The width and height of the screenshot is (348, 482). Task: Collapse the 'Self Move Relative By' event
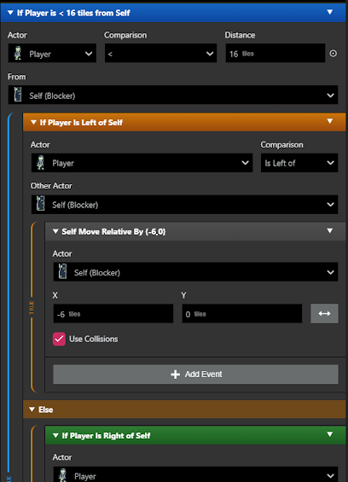click(55, 231)
